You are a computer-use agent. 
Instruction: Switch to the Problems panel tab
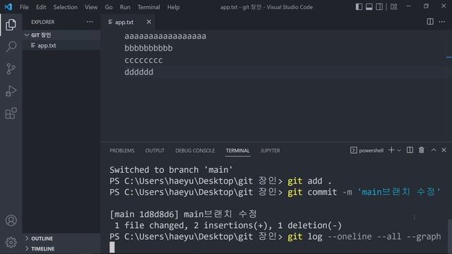[122, 150]
